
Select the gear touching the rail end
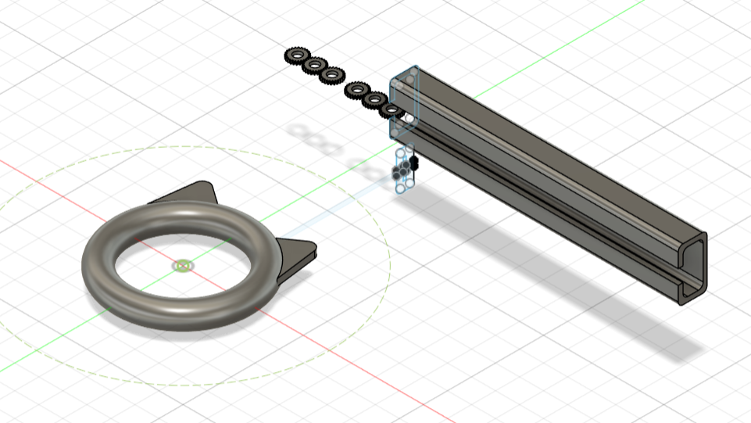tap(392, 111)
